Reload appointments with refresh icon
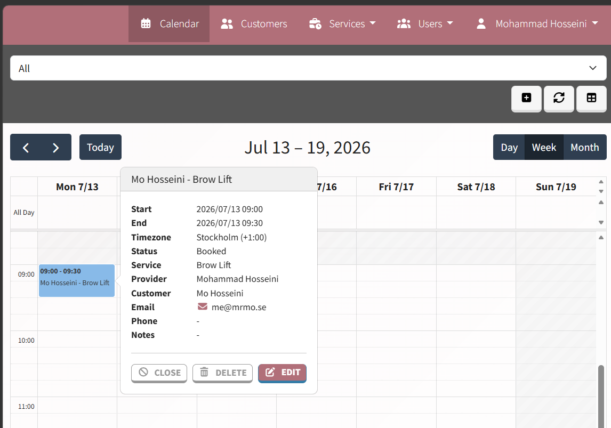The width and height of the screenshot is (611, 428). tap(559, 98)
